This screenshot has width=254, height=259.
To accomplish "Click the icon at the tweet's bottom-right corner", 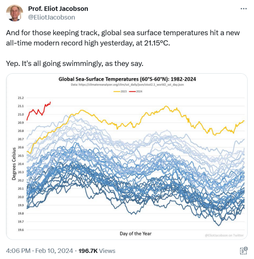I will click(243, 251).
